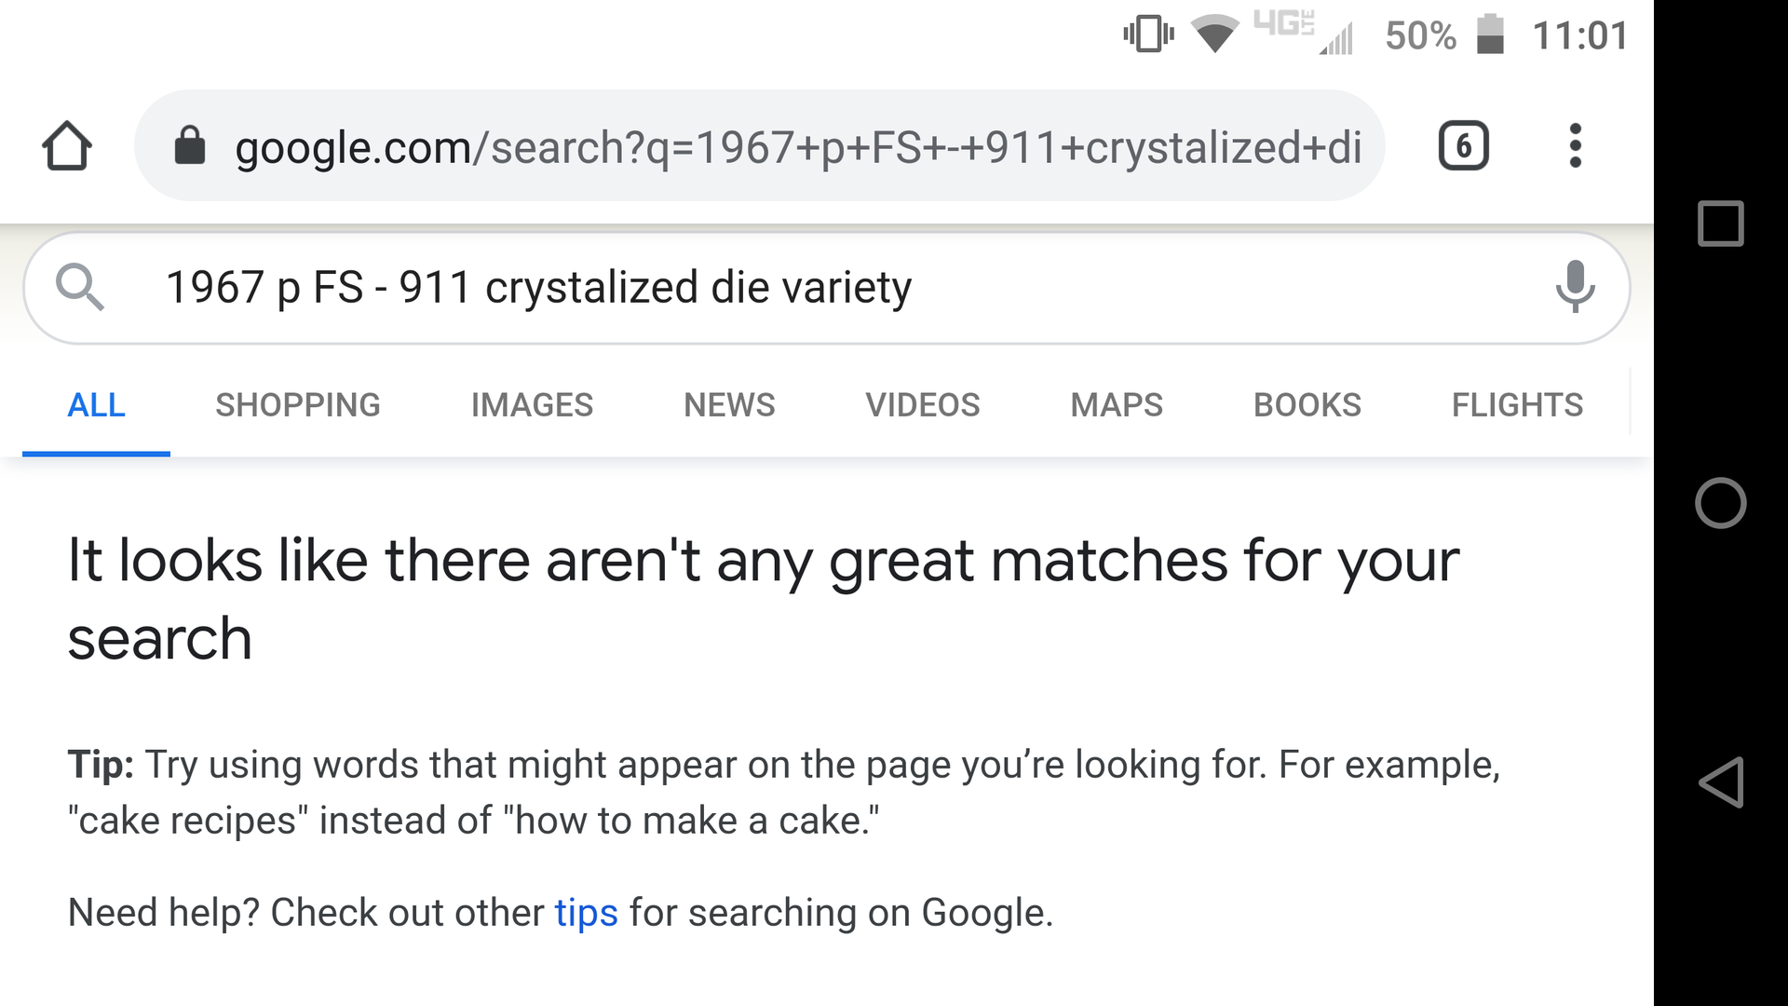
Task: Select the ALL results tab
Action: tap(96, 405)
